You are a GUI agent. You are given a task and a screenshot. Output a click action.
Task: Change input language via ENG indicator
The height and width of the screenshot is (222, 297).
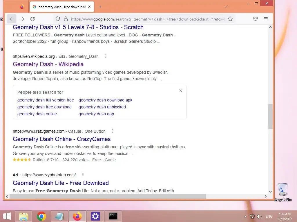coord(269,216)
